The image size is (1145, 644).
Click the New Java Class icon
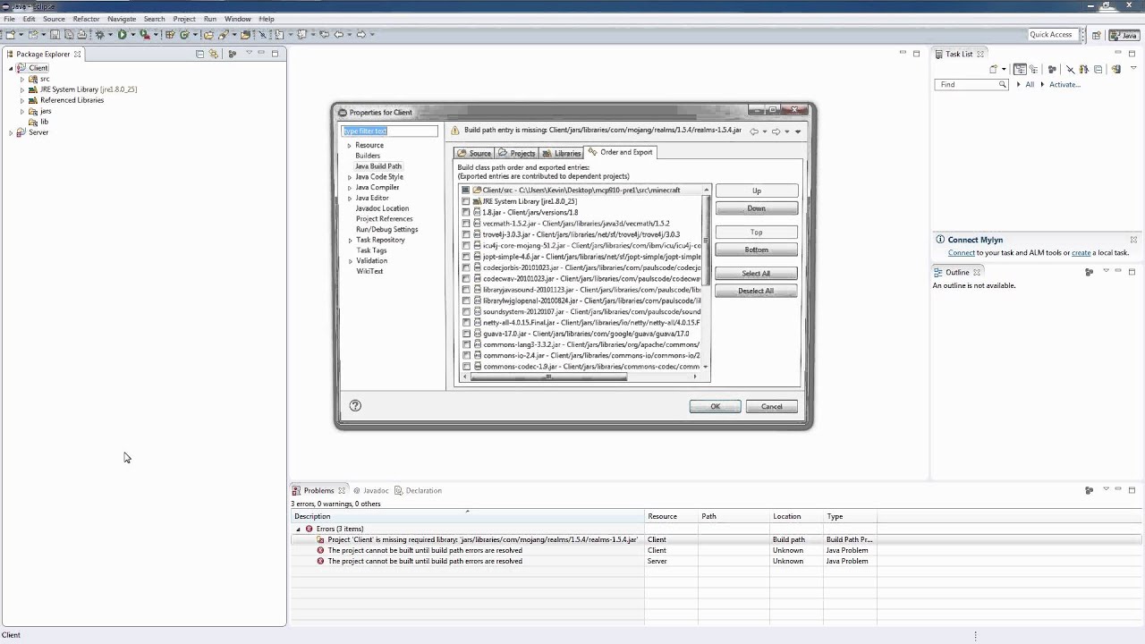184,35
